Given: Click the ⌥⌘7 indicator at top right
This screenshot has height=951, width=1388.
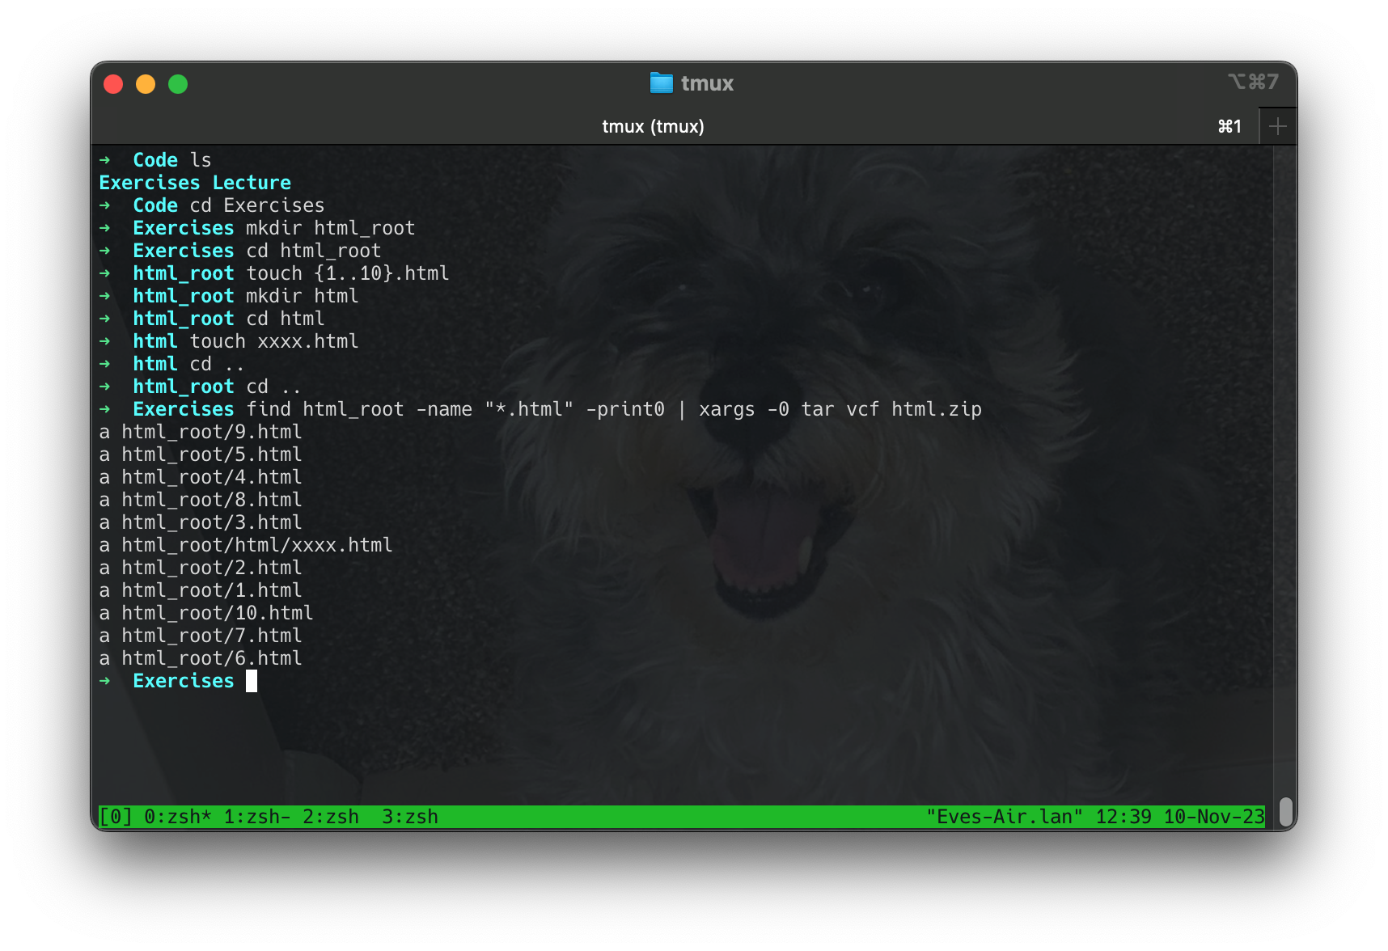Looking at the screenshot, I should tap(1252, 82).
